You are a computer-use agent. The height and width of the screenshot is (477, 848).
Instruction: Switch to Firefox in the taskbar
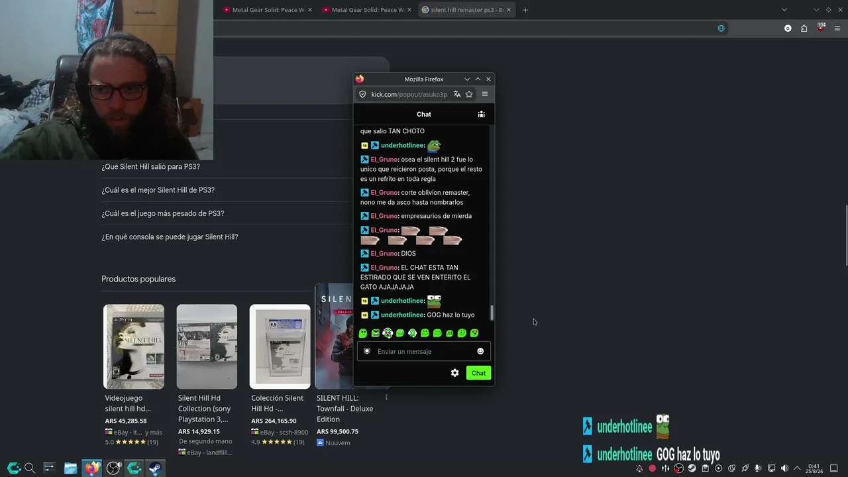[92, 468]
